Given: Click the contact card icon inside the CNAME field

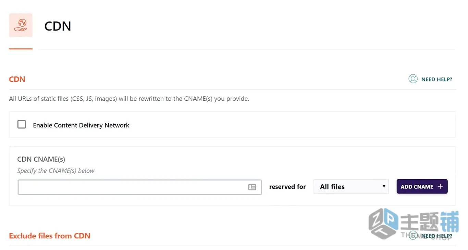Looking at the screenshot, I should tap(252, 187).
